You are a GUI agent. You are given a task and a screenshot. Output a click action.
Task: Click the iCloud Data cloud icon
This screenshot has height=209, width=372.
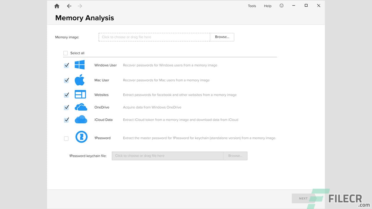(80, 119)
